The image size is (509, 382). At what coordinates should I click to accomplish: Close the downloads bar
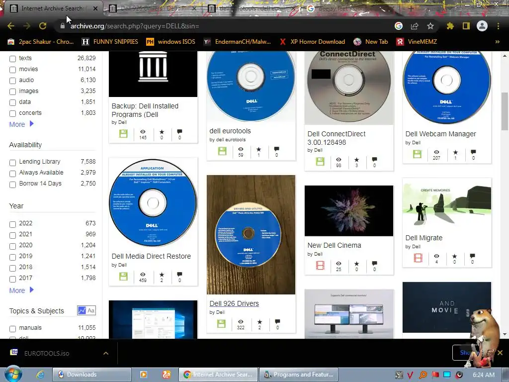[500, 353]
